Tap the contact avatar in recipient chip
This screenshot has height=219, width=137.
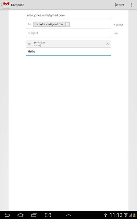(67, 24)
